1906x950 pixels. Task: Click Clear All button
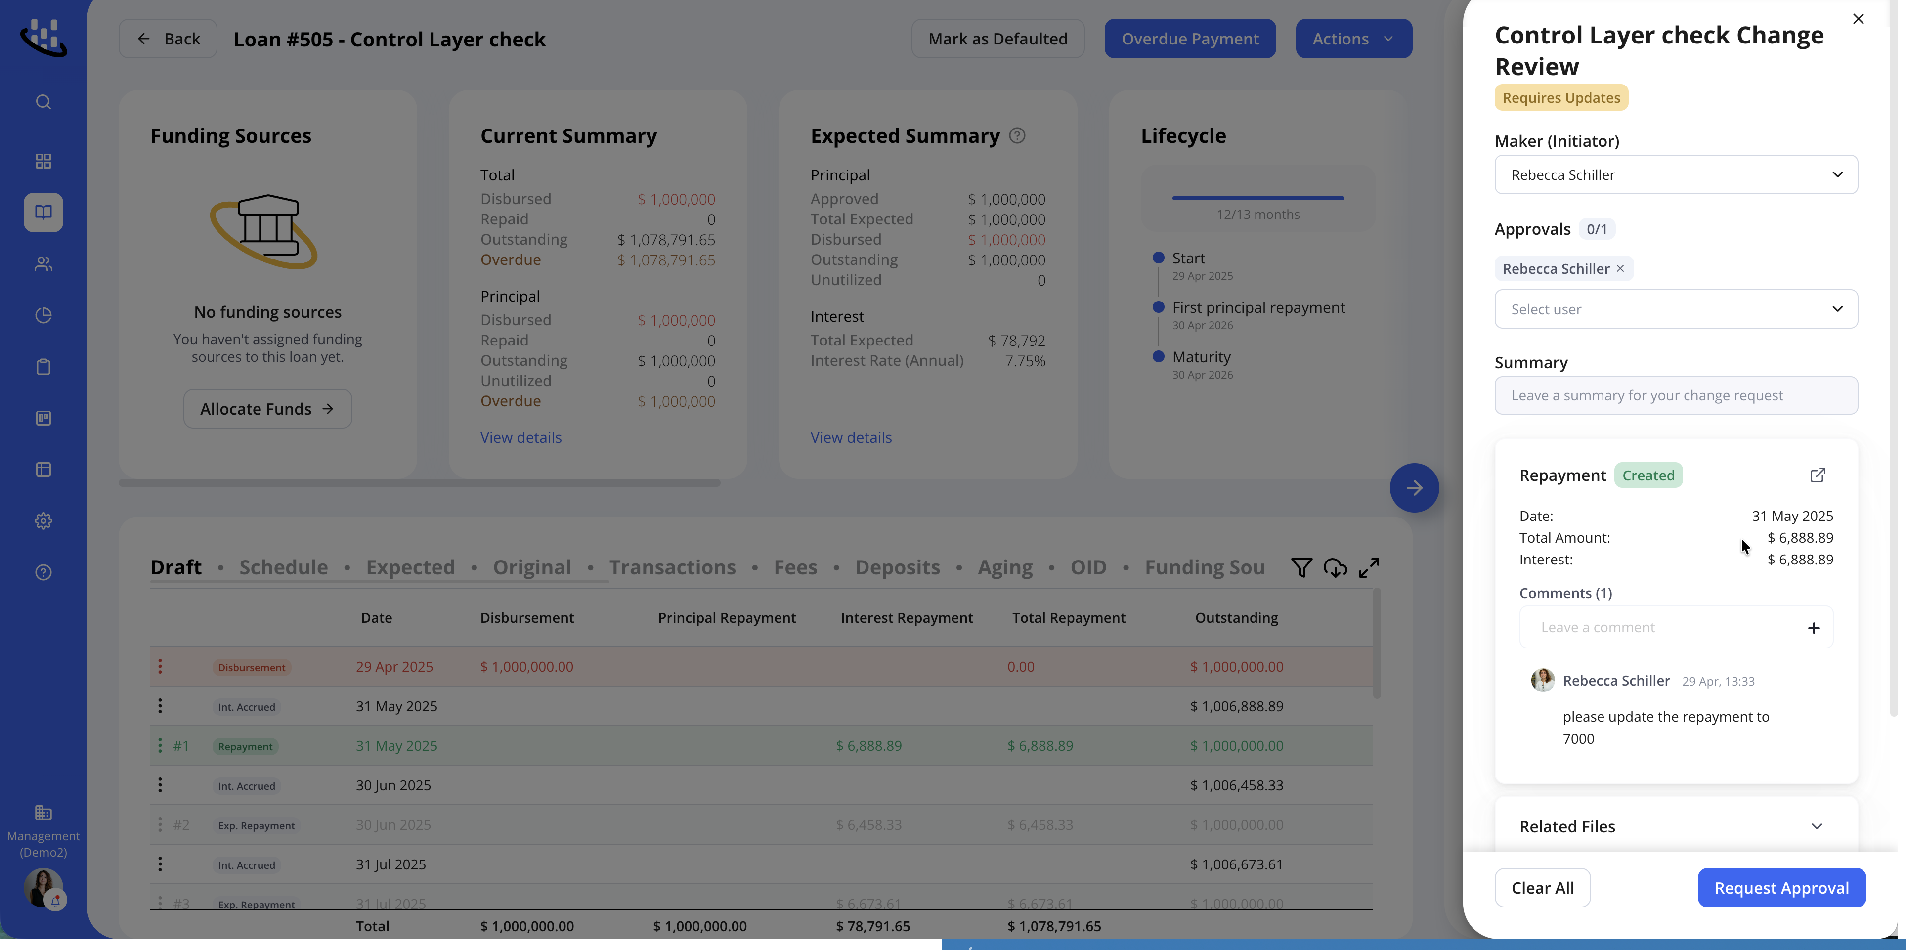[1542, 888]
